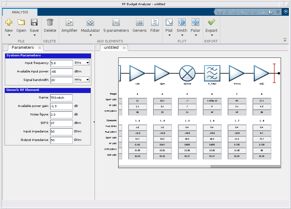Open the signal bandwidth MHz unit dropdown
The image size is (291, 209).
point(82,80)
